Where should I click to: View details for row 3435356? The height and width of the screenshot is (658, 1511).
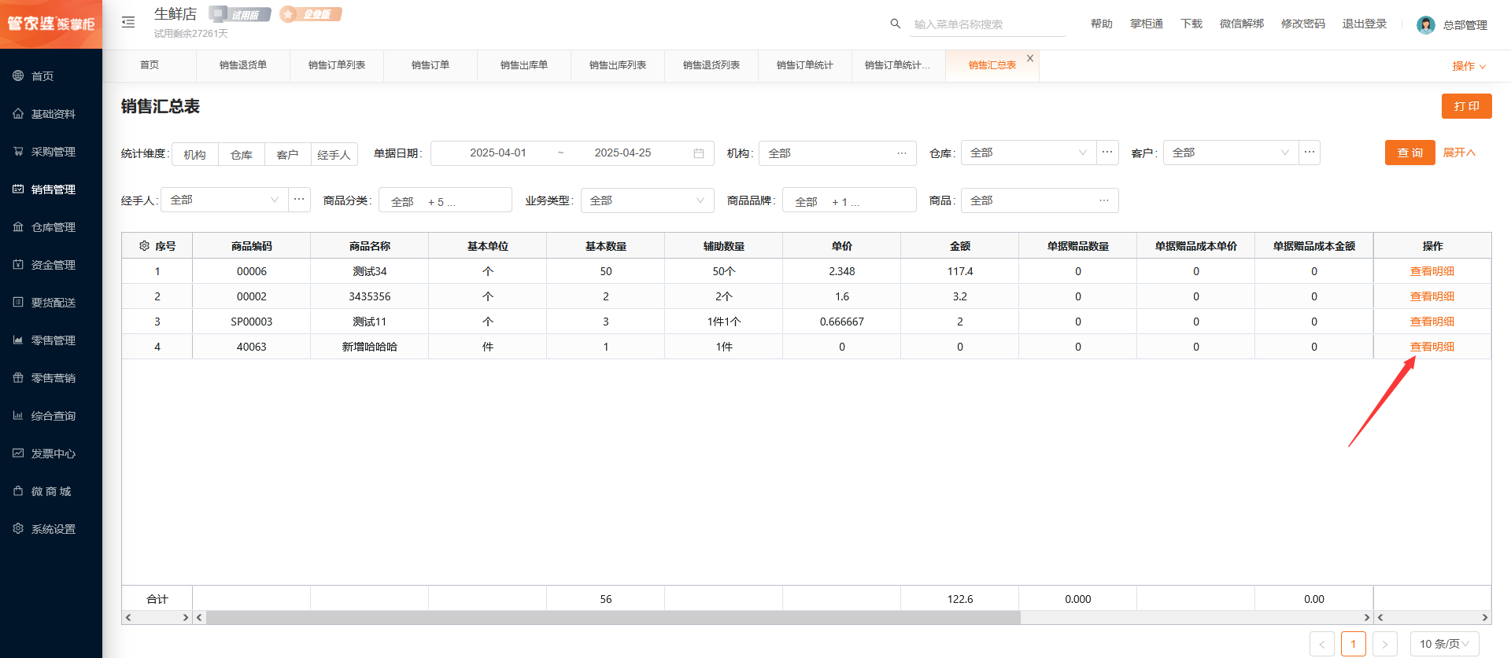click(1432, 296)
